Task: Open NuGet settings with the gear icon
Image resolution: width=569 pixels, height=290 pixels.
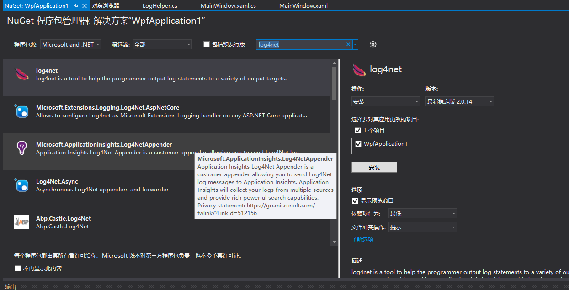Action: click(x=373, y=44)
